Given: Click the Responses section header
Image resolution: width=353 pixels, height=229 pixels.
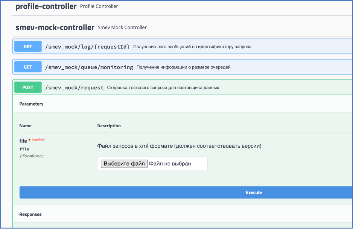Looking at the screenshot, I should point(30,214).
